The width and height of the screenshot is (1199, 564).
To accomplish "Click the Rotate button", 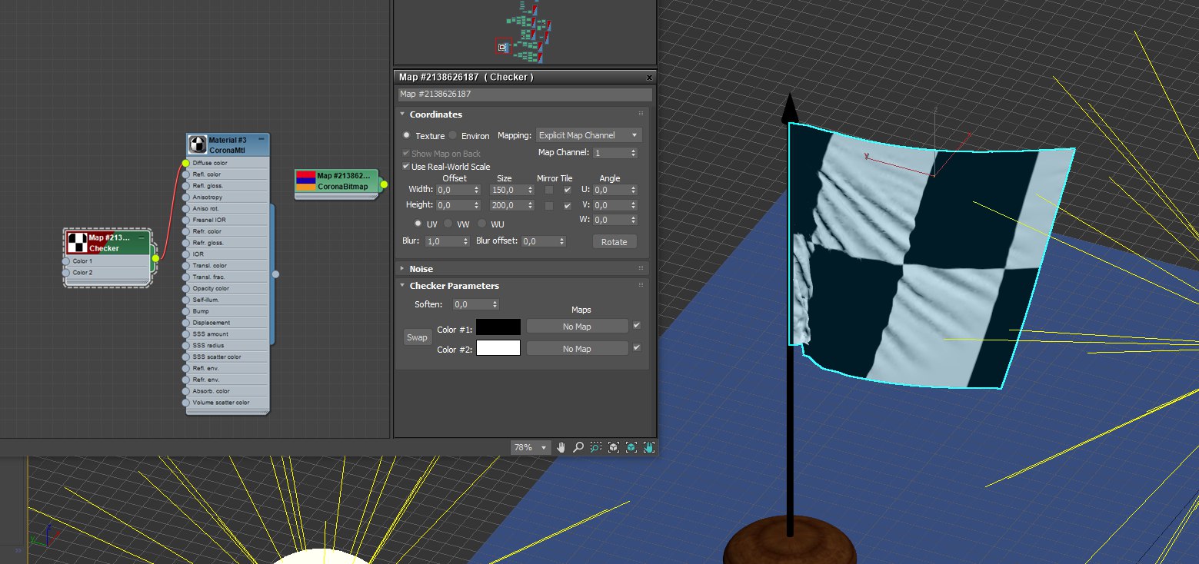I will tap(614, 241).
